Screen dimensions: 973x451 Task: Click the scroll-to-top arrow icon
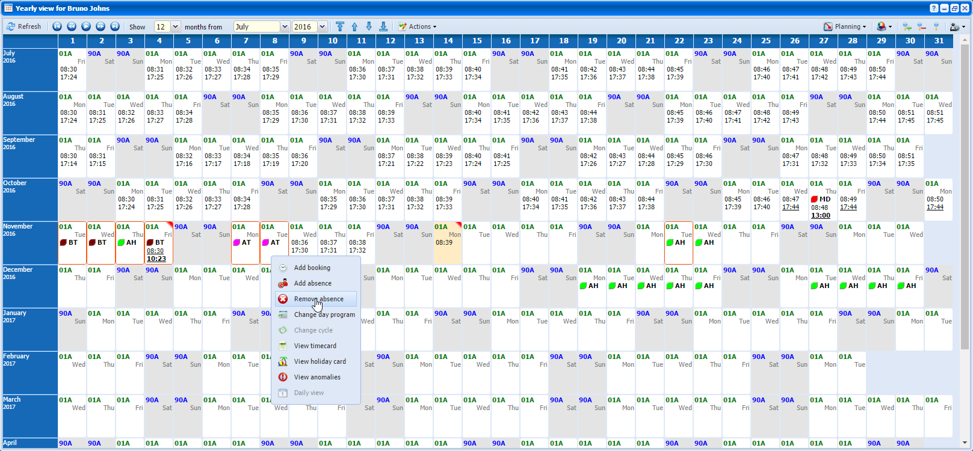(x=340, y=26)
